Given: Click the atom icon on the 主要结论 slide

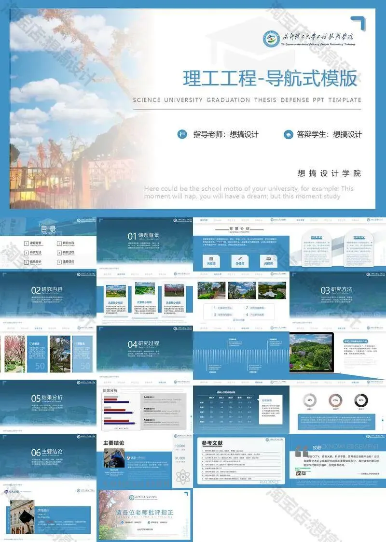Looking at the screenshot, I should 183,477.
